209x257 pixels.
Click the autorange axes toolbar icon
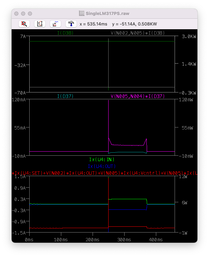tap(40, 24)
